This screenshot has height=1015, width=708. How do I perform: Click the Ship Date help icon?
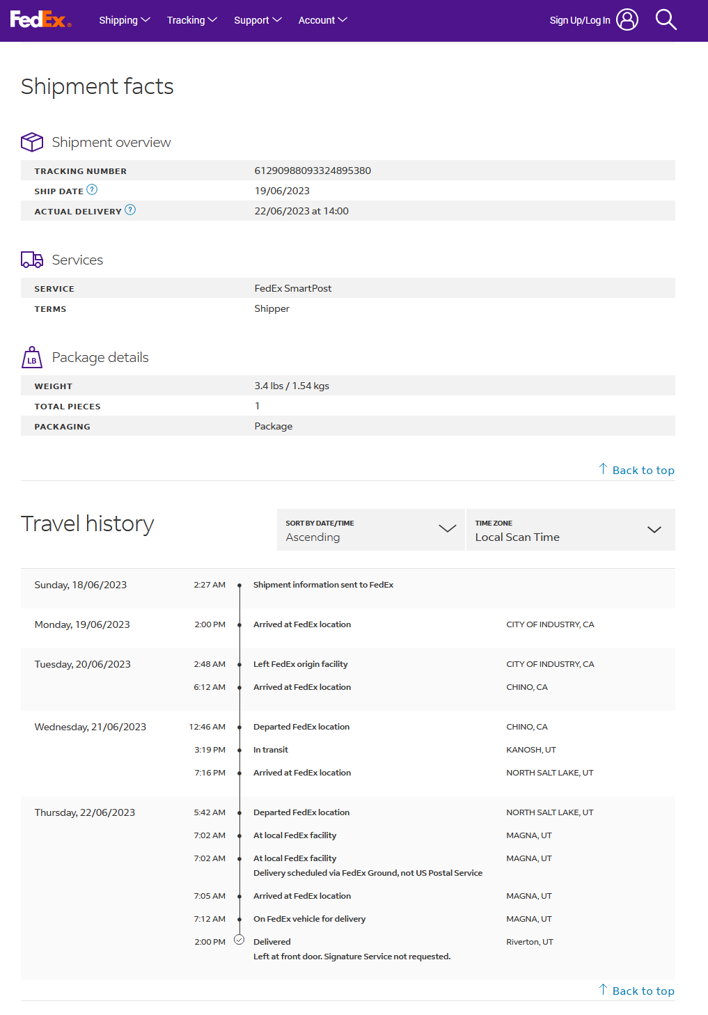click(x=92, y=189)
